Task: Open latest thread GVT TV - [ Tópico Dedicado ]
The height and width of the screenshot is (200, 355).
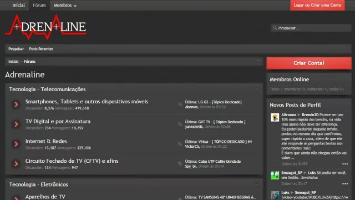Action: point(222,122)
